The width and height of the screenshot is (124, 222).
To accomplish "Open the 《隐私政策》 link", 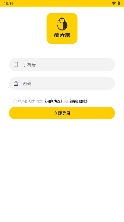I will click(x=78, y=101).
